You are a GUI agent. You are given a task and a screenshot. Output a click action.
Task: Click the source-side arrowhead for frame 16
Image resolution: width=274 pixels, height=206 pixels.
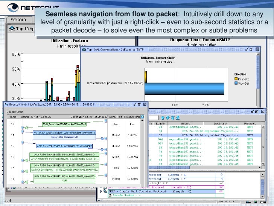[x=26, y=160]
